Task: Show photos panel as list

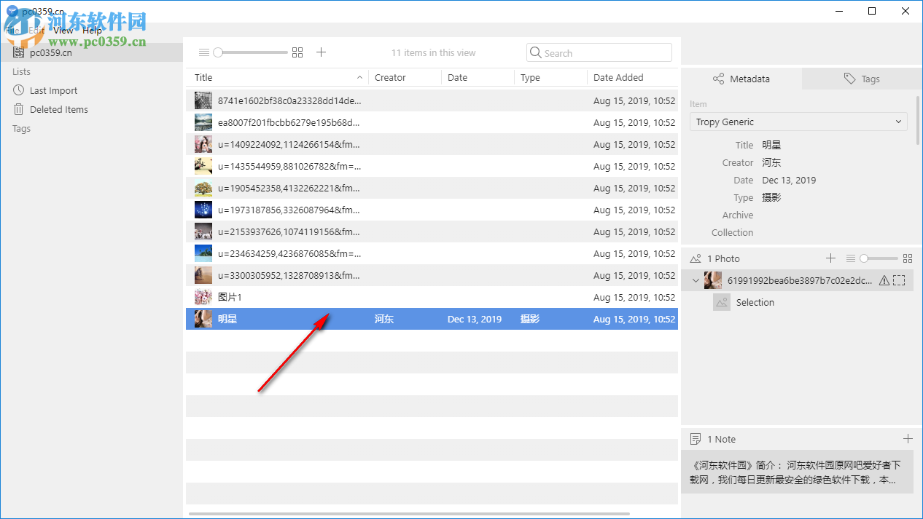Action: [x=850, y=258]
